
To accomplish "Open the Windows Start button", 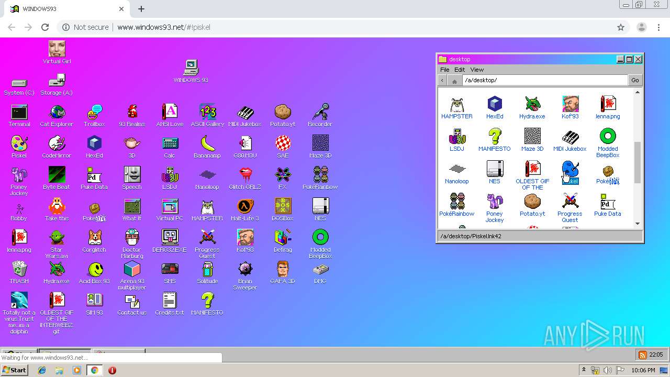I will click(x=14, y=370).
